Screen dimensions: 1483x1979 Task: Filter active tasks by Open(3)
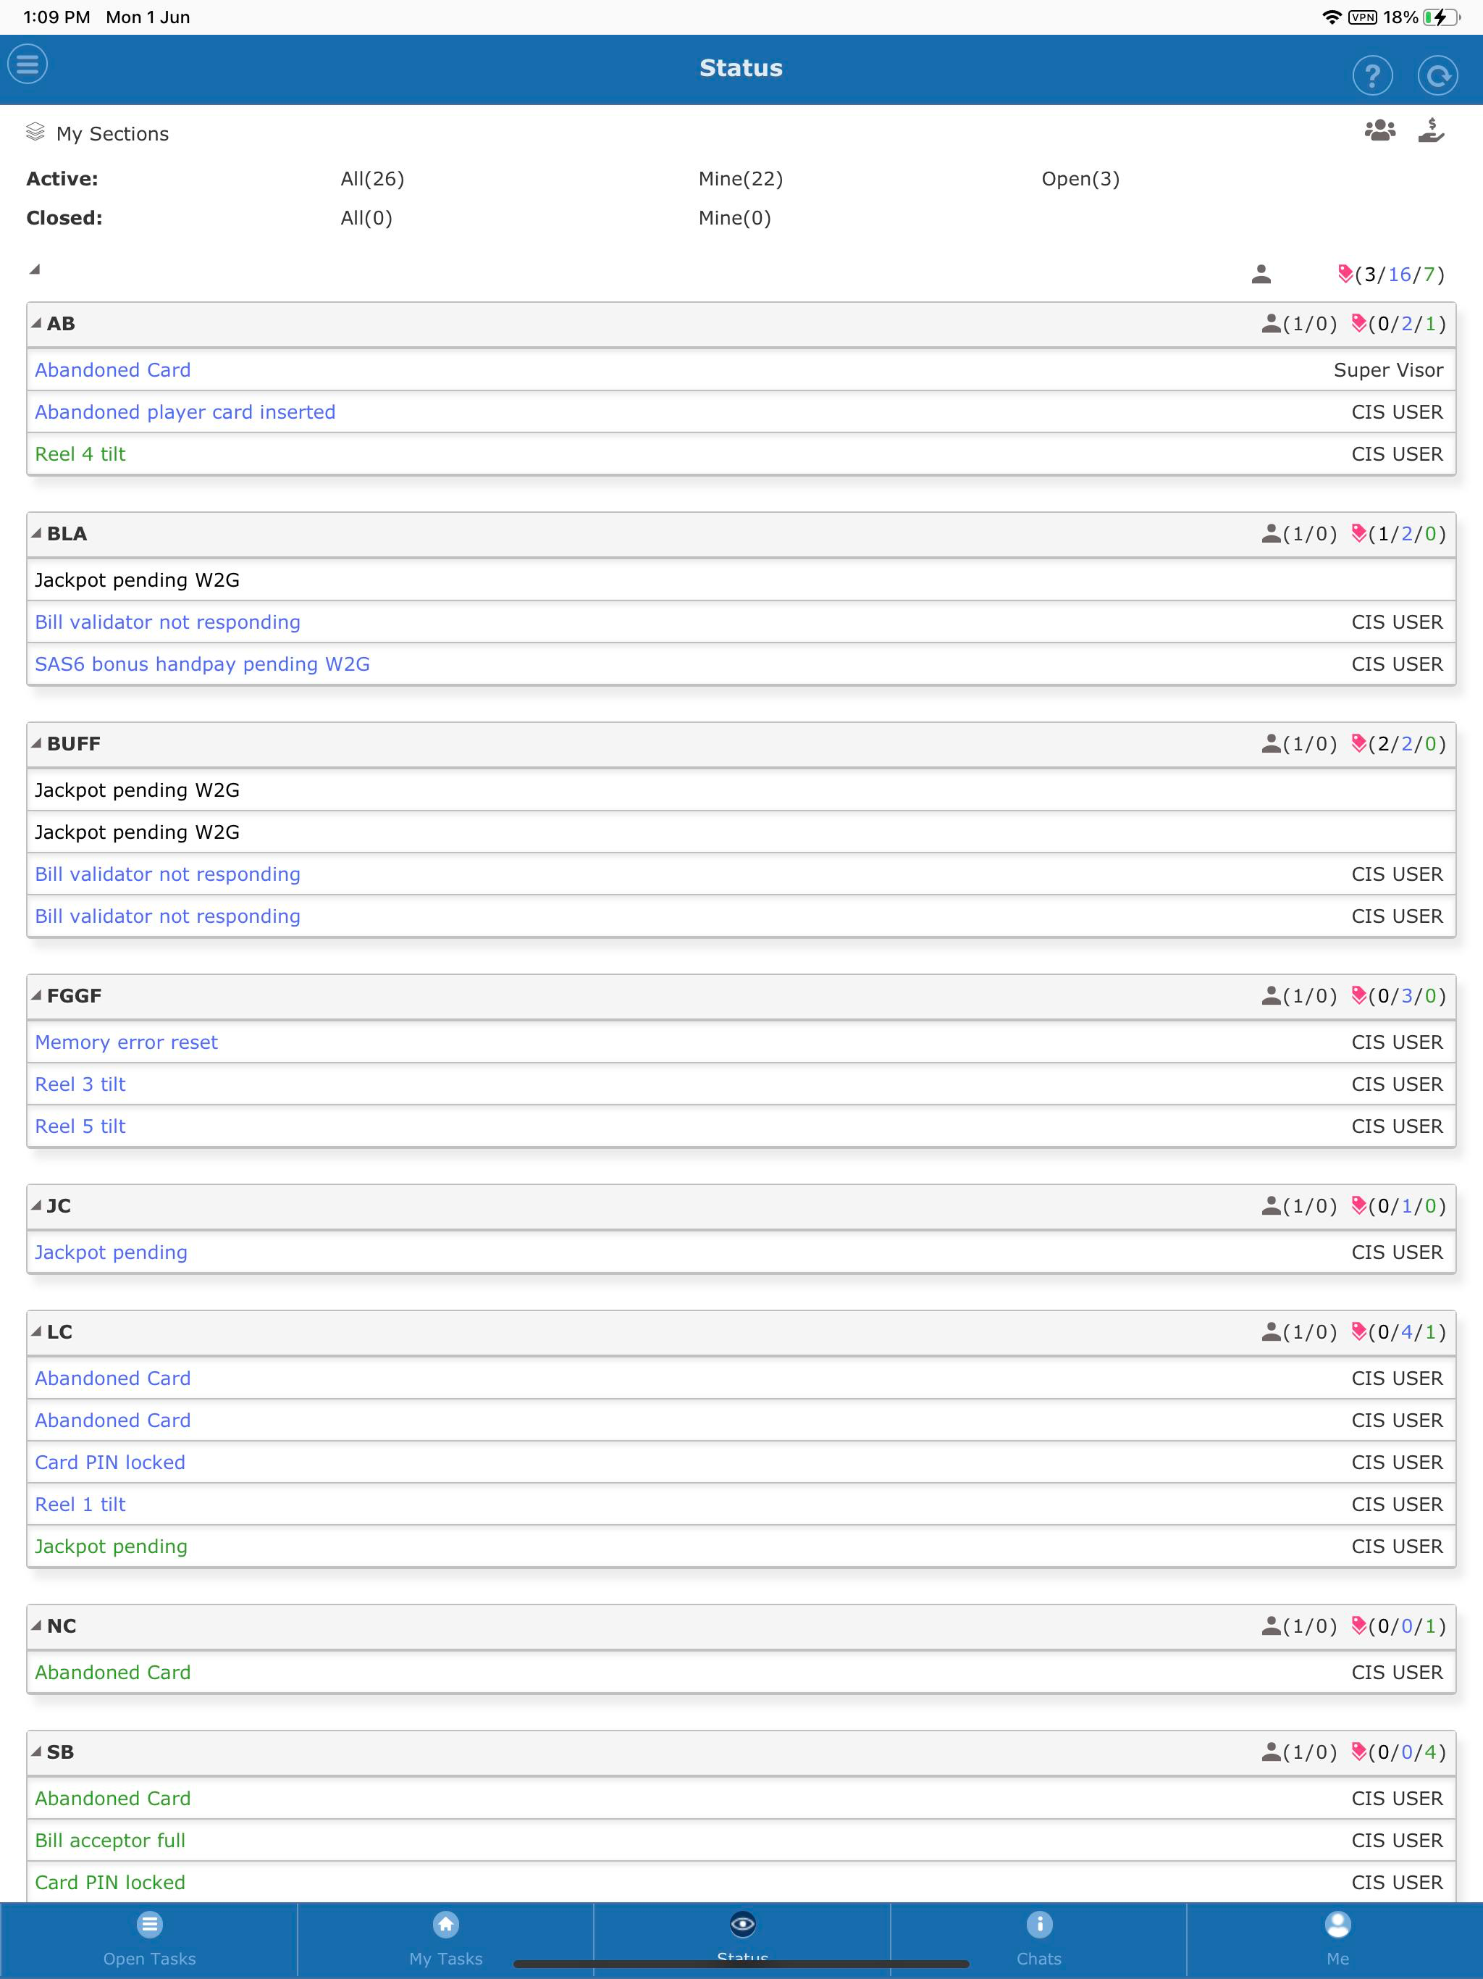[x=1080, y=179]
